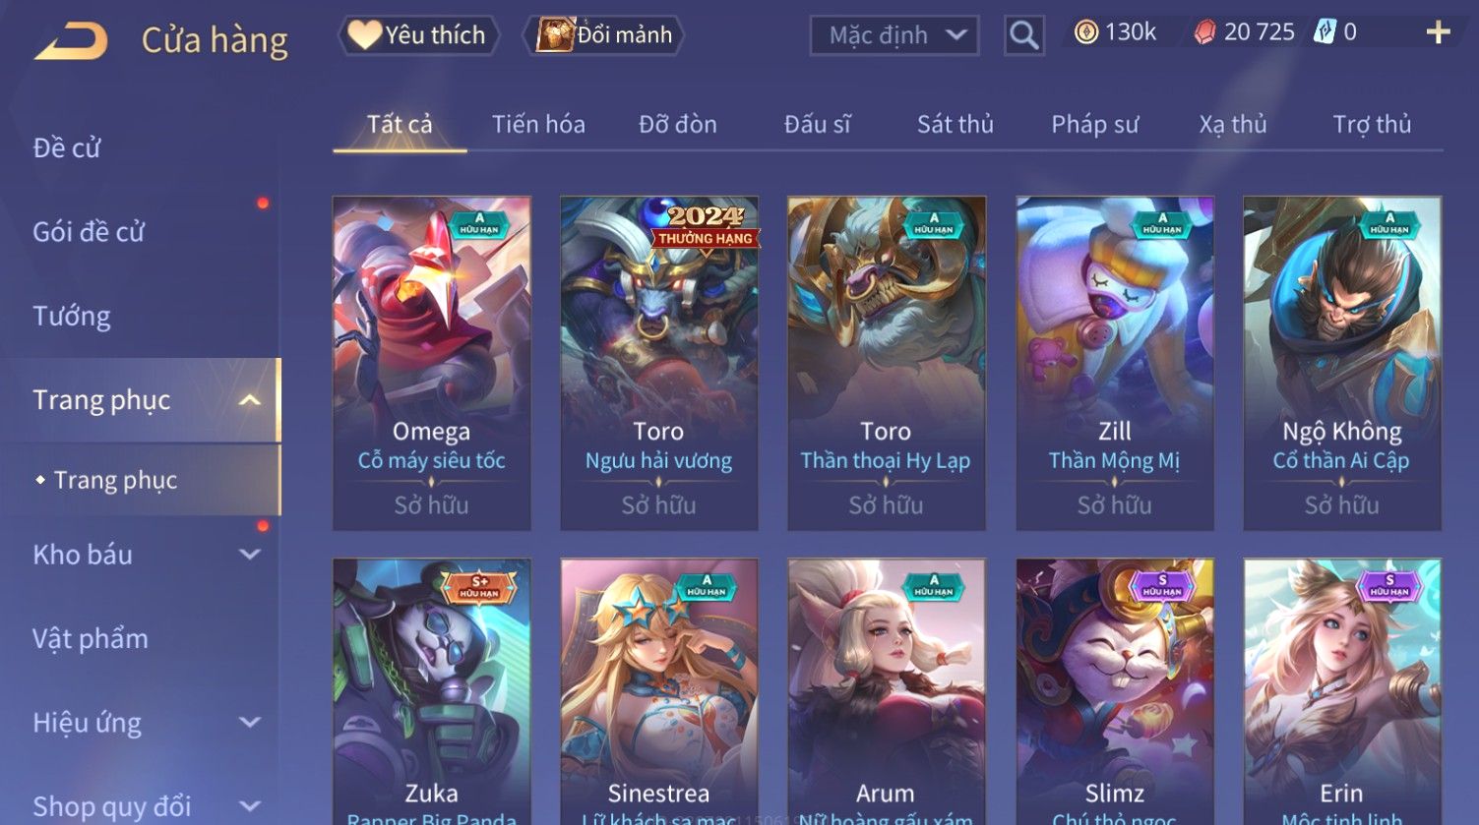Open Đổi mảnh chest icon

[555, 35]
